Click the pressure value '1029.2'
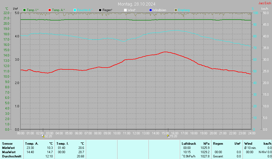 coord(205,152)
